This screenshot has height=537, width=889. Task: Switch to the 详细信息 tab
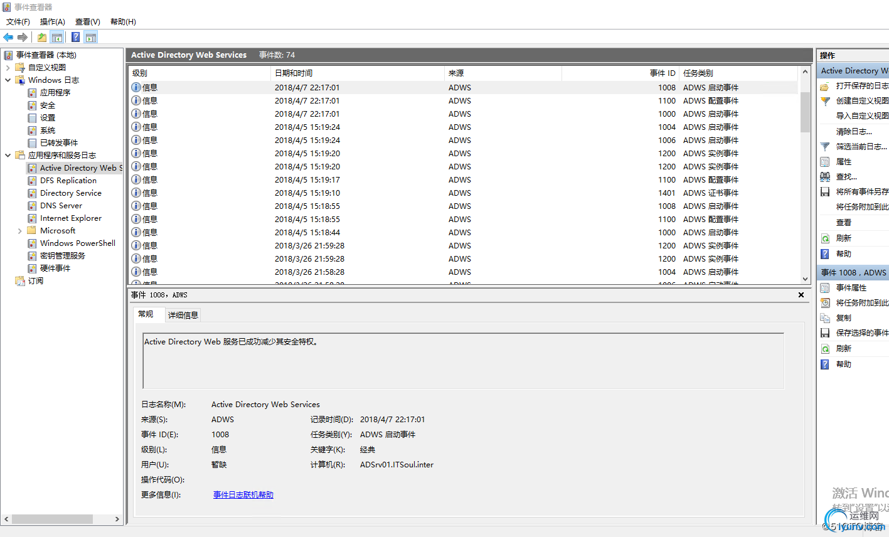coord(183,315)
